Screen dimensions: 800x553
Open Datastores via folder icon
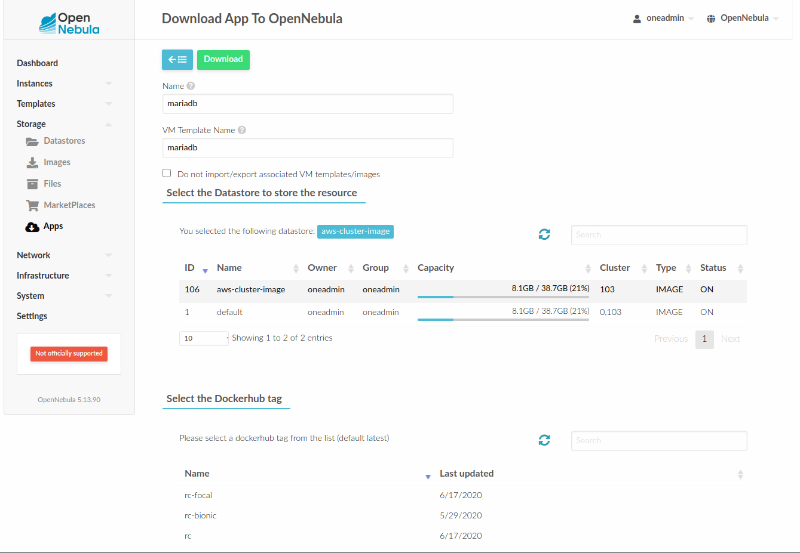[x=32, y=141]
